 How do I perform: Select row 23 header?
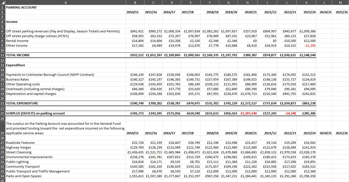pyautogui.click(x=3, y=113)
